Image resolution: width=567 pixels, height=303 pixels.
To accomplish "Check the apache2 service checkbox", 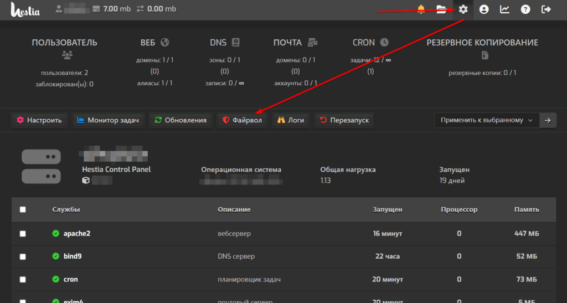I will [23, 234].
